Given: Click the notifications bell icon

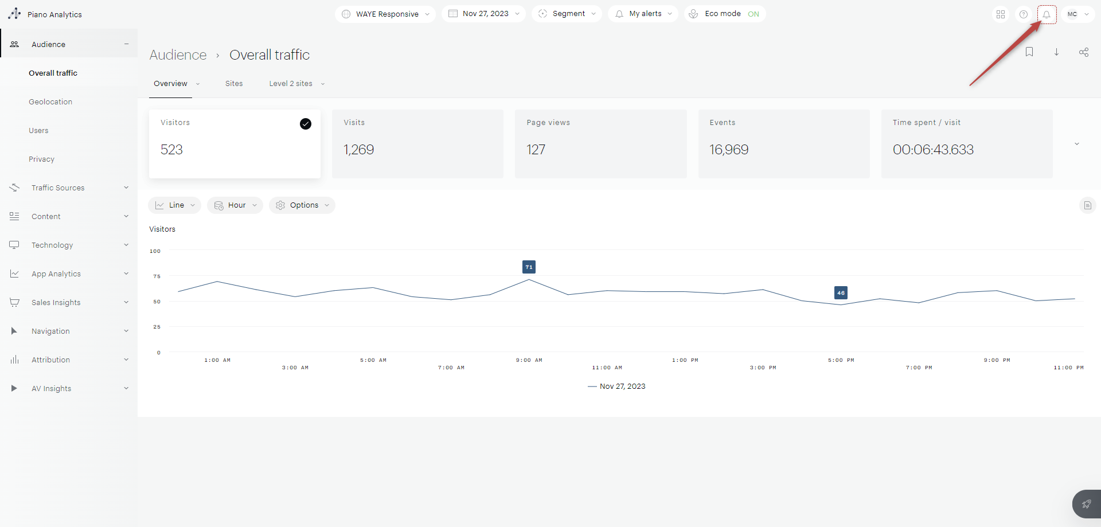Looking at the screenshot, I should point(1047,14).
